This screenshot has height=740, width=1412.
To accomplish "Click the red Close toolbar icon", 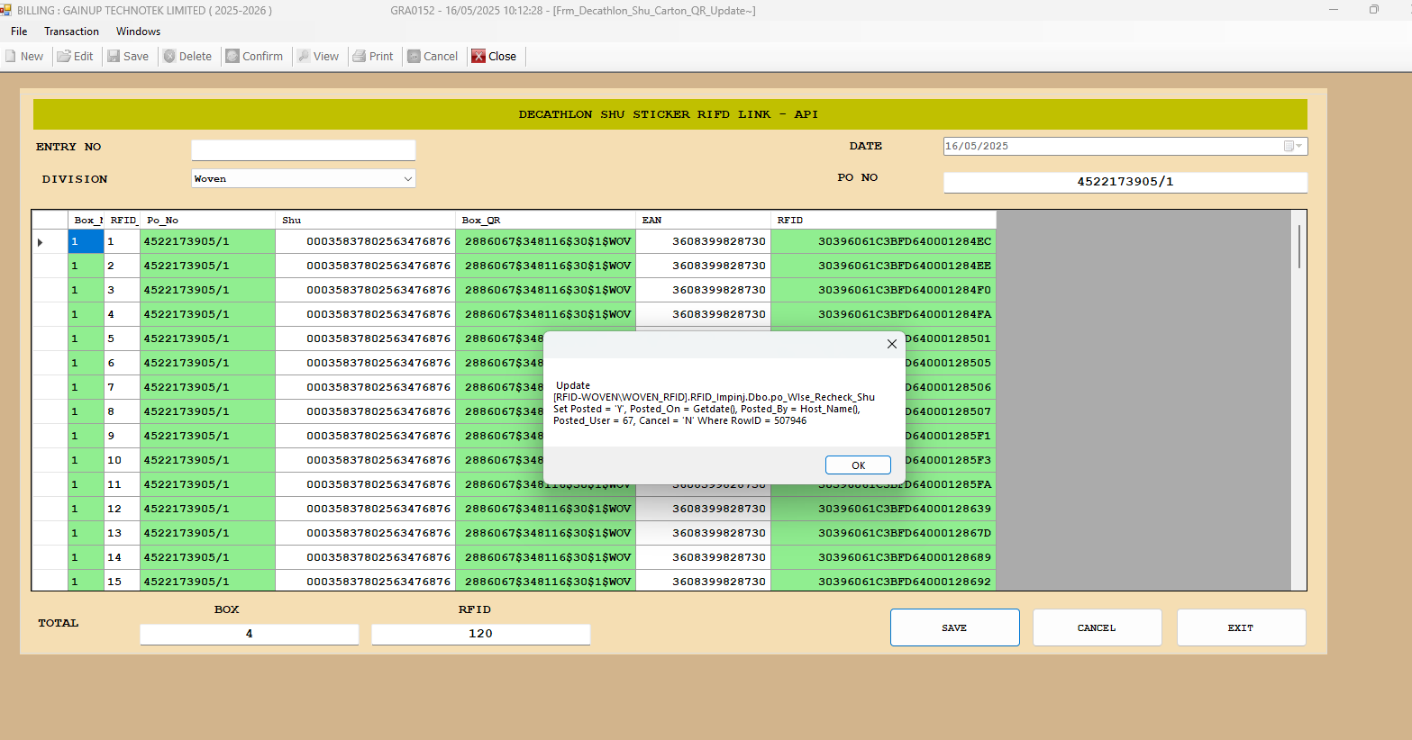I will point(478,56).
